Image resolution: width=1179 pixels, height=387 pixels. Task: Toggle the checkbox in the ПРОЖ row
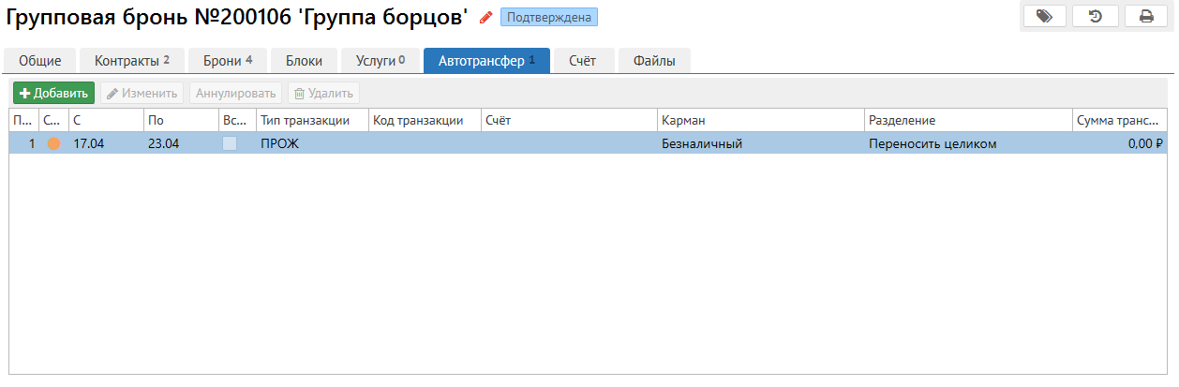(x=230, y=143)
